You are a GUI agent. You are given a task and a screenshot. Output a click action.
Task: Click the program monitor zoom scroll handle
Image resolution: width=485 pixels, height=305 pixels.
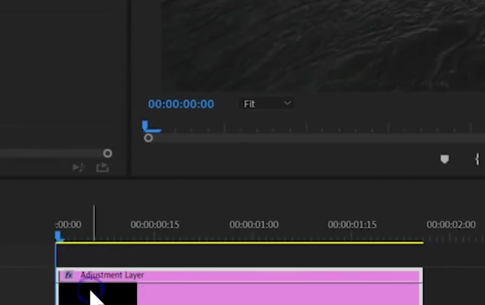[148, 138]
